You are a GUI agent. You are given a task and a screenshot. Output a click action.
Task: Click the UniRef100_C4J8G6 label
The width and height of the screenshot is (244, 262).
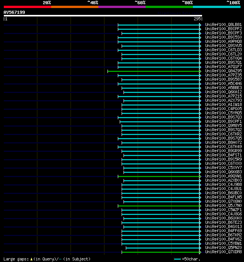coord(223,214)
